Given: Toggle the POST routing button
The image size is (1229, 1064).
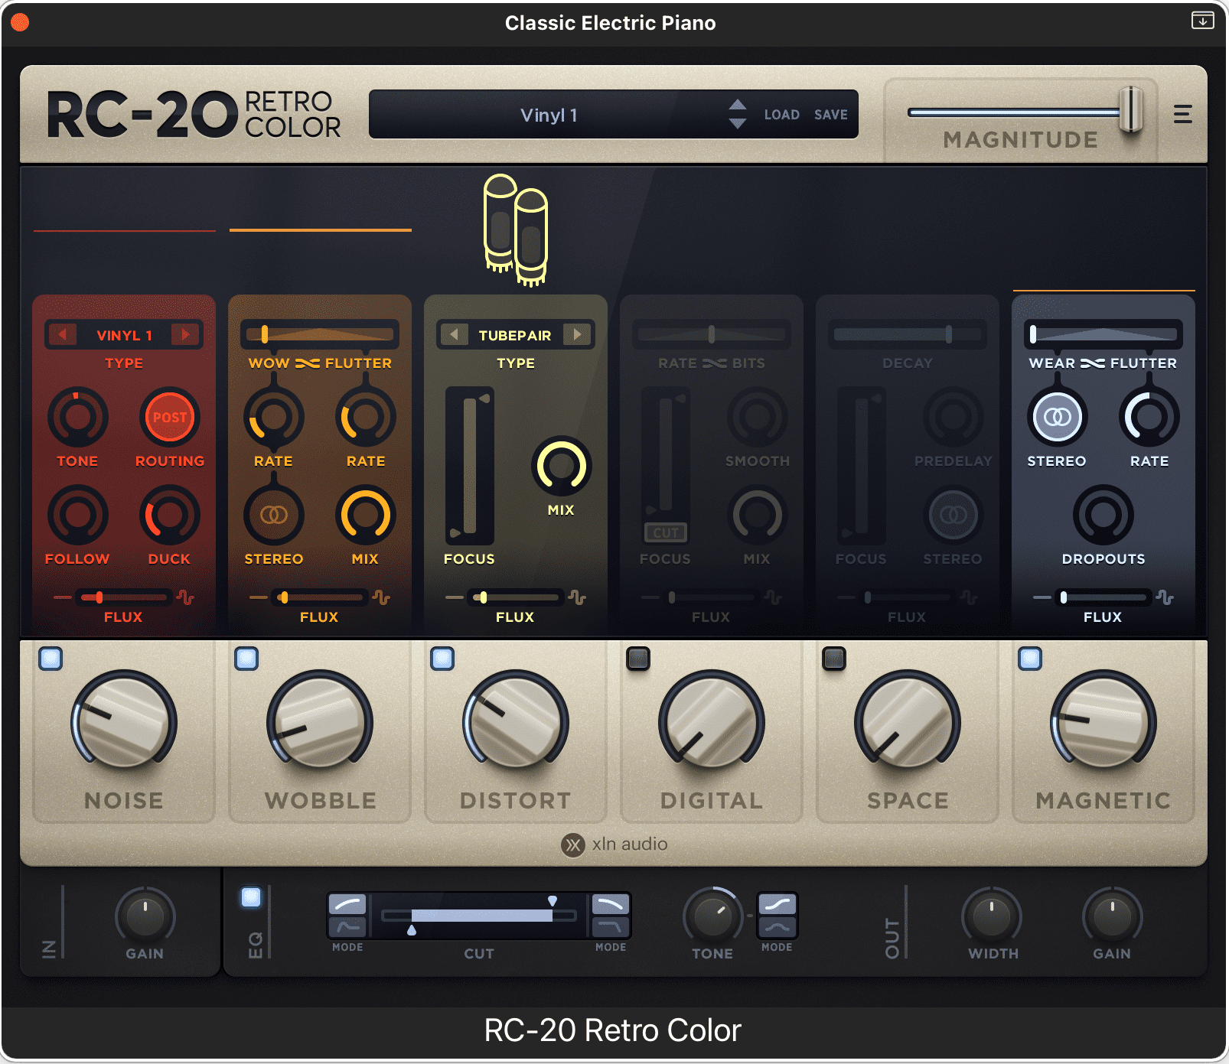Looking at the screenshot, I should click(170, 418).
